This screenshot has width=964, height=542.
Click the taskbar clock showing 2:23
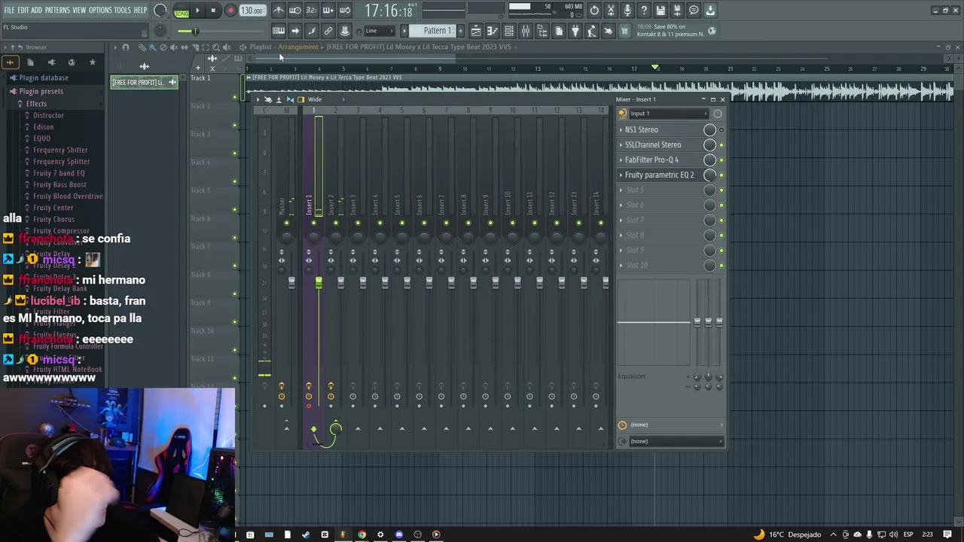pos(926,534)
